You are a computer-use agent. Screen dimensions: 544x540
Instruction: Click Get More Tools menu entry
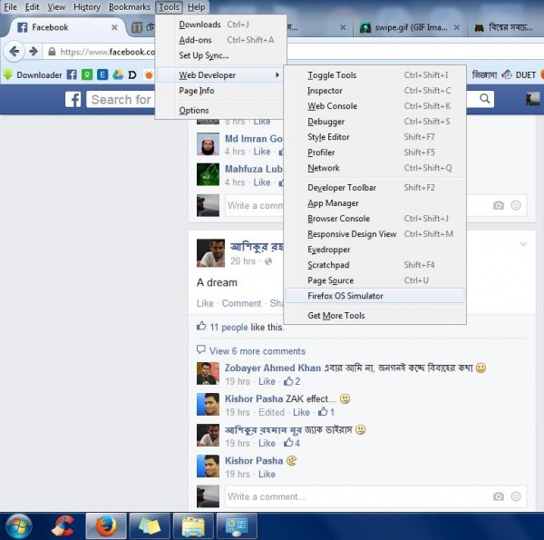coord(374,316)
